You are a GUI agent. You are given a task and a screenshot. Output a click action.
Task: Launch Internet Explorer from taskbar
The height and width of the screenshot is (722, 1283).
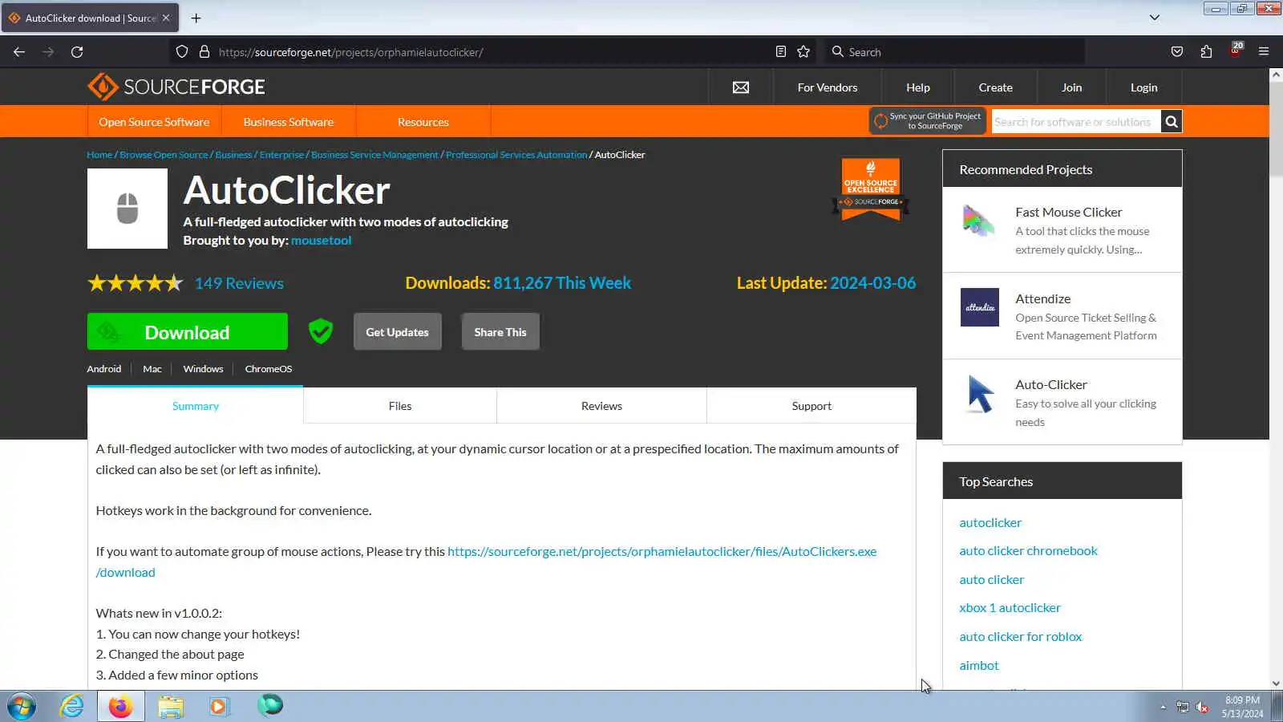tap(72, 706)
